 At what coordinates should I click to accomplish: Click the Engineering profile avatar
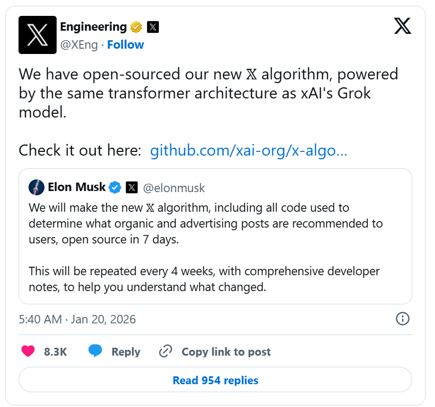[x=38, y=35]
